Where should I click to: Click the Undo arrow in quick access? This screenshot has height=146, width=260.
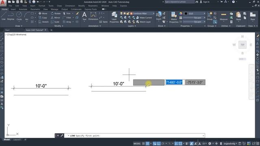(x=38, y=2)
